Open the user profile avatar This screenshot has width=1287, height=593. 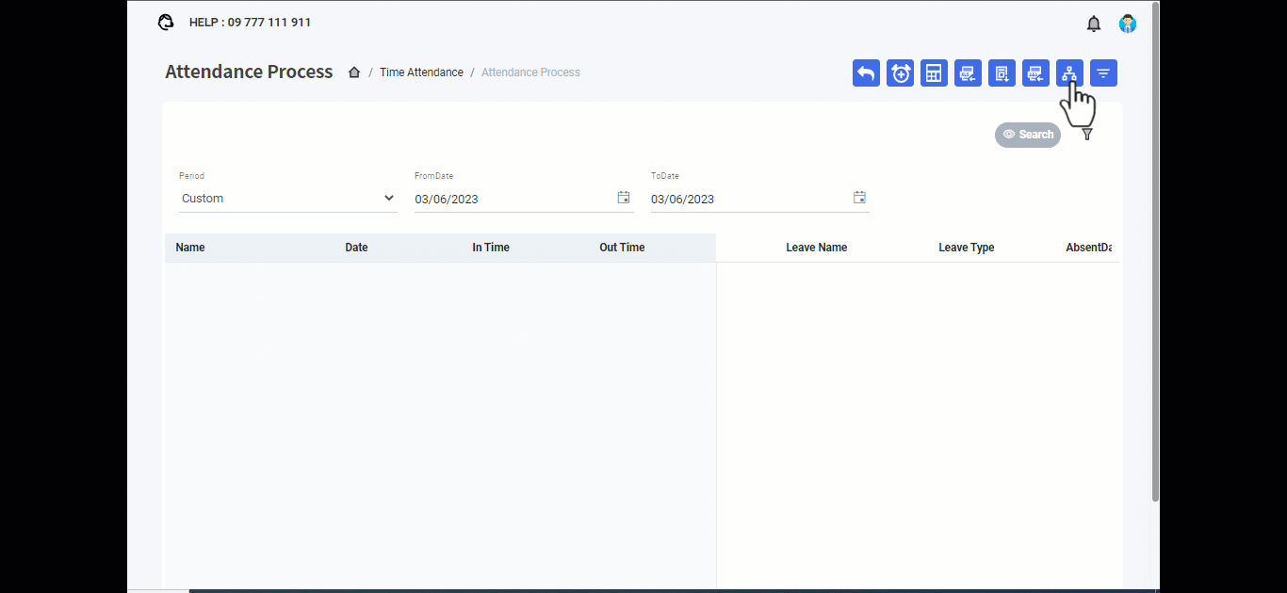point(1127,24)
